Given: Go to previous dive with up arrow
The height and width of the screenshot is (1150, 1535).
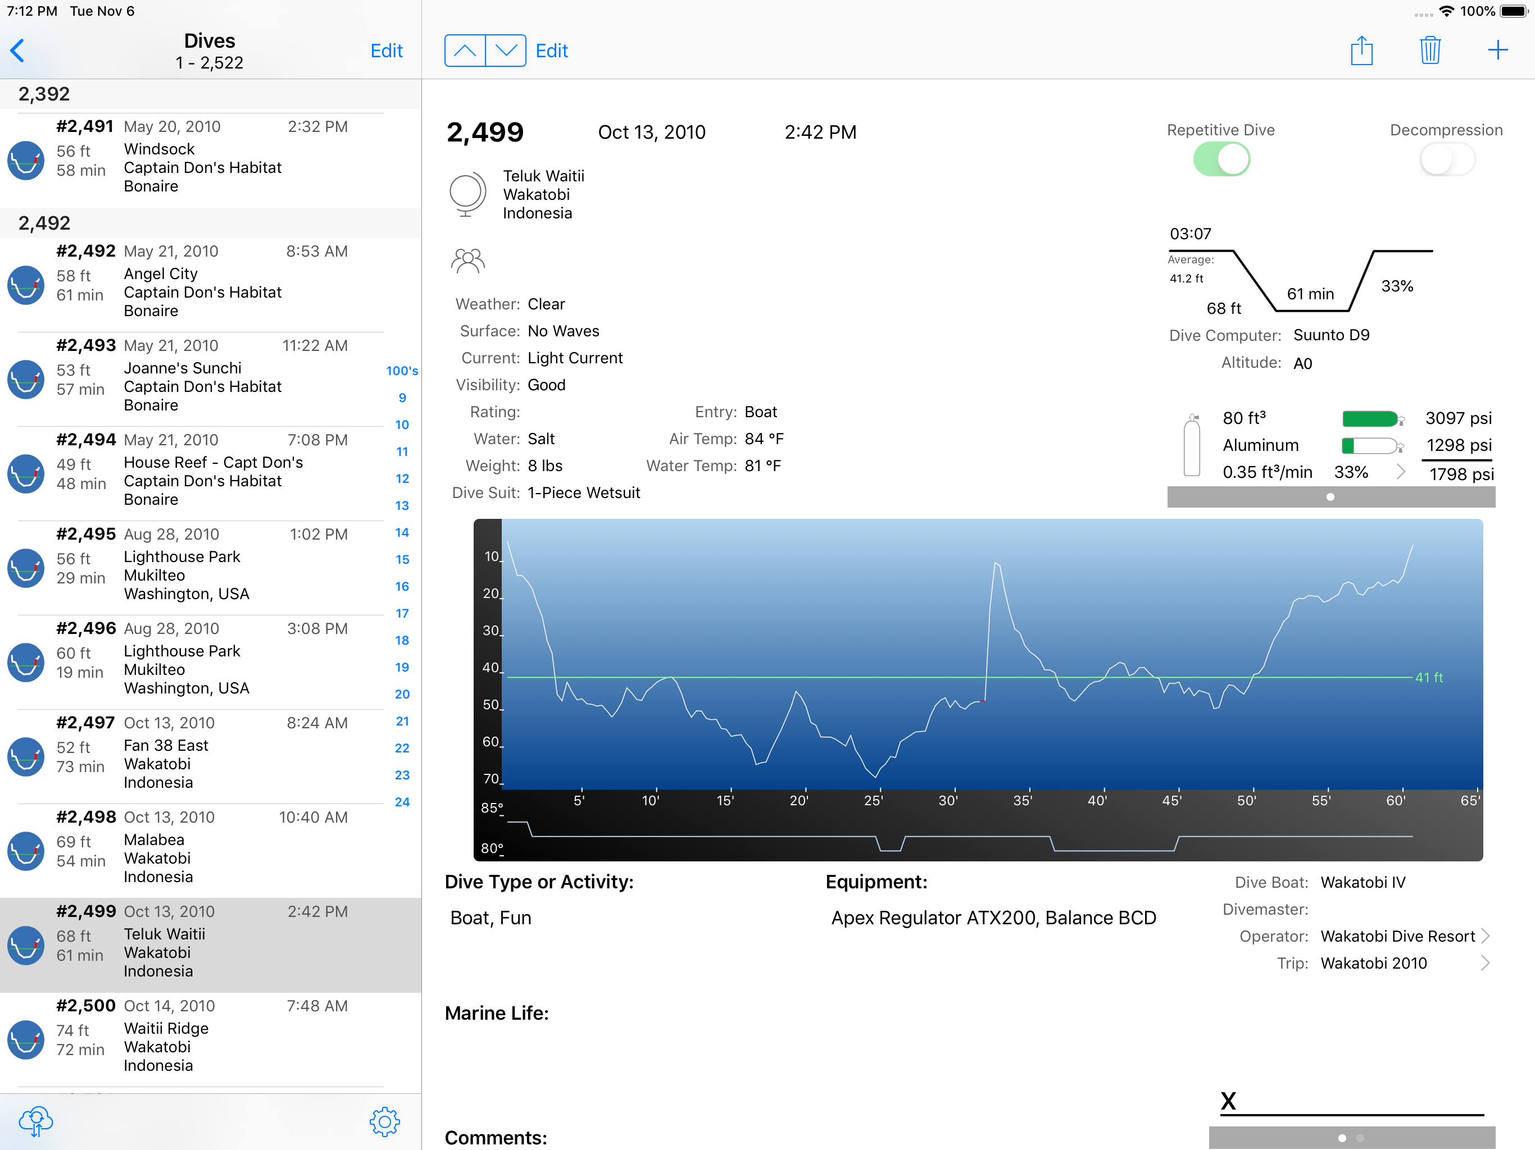Looking at the screenshot, I should tap(465, 51).
